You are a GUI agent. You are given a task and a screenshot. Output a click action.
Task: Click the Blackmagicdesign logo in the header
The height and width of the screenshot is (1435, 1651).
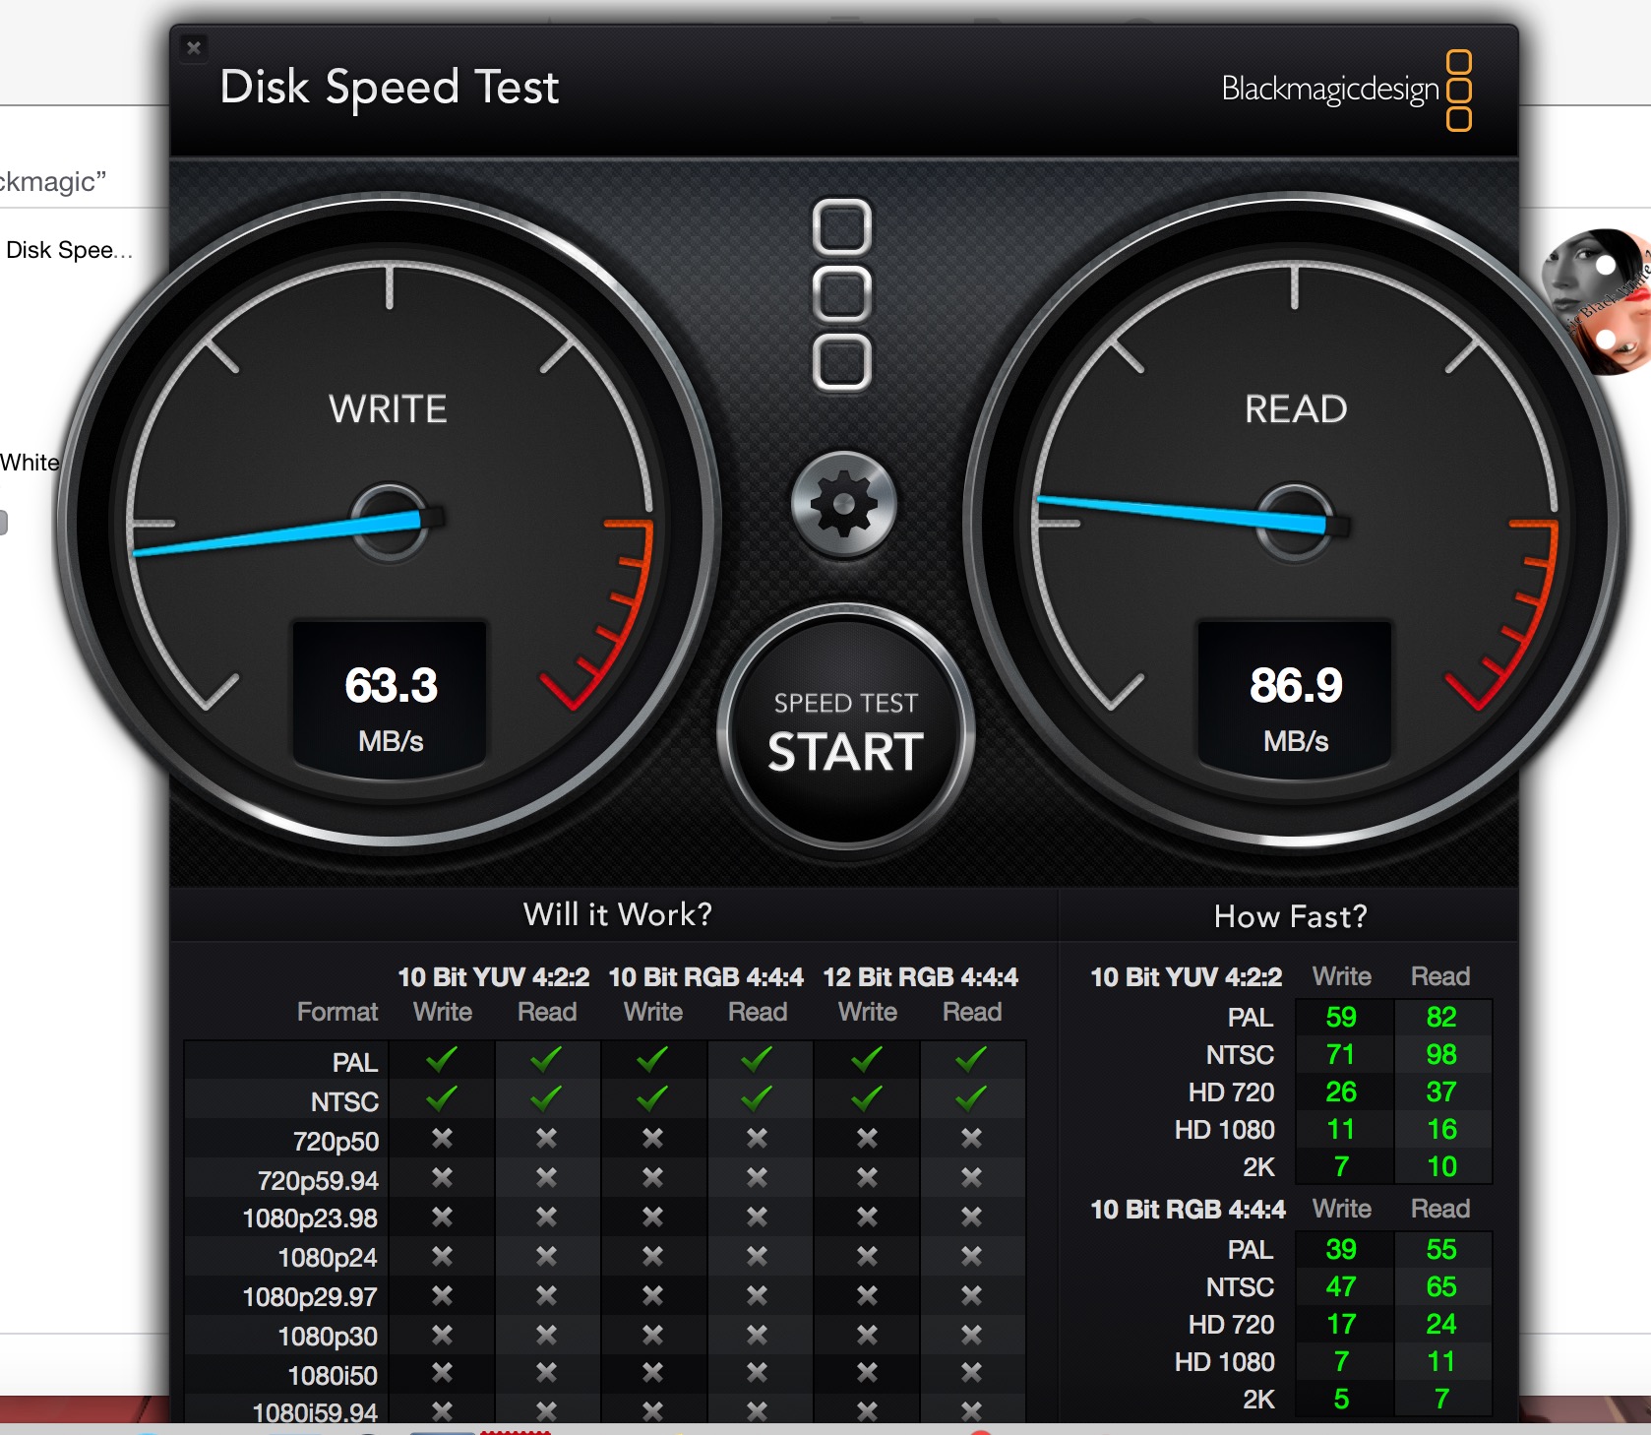[1345, 90]
